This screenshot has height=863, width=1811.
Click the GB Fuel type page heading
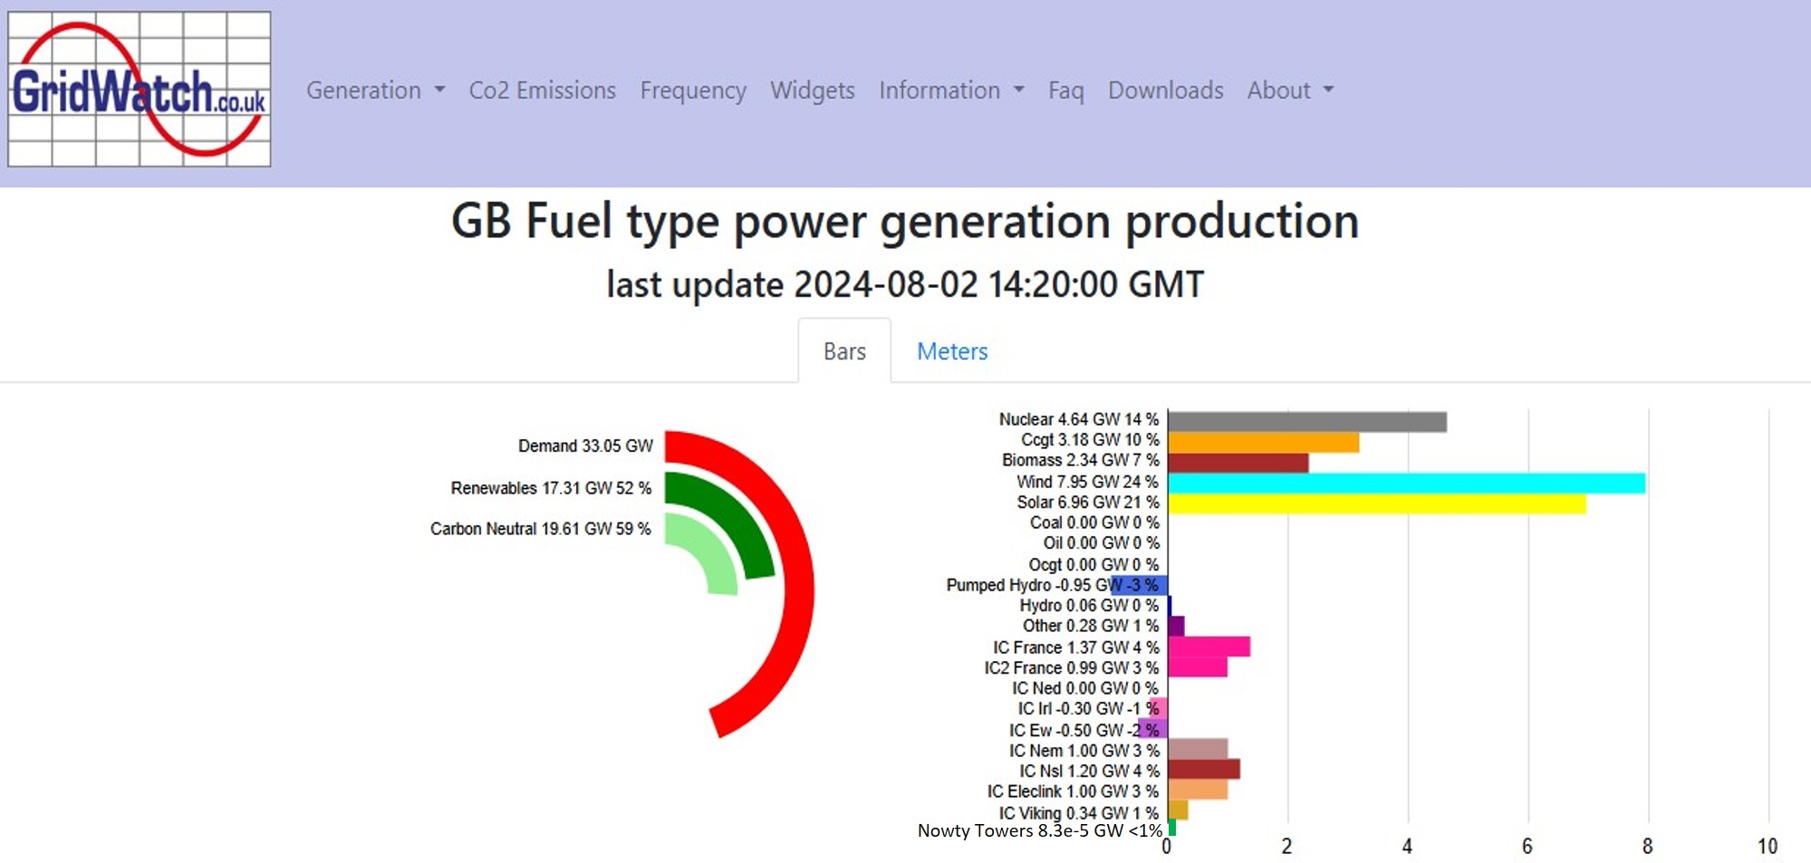905,222
